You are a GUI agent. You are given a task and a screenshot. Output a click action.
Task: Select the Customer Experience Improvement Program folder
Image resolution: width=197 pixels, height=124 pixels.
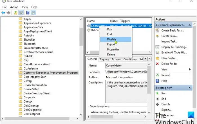click(x=50, y=73)
